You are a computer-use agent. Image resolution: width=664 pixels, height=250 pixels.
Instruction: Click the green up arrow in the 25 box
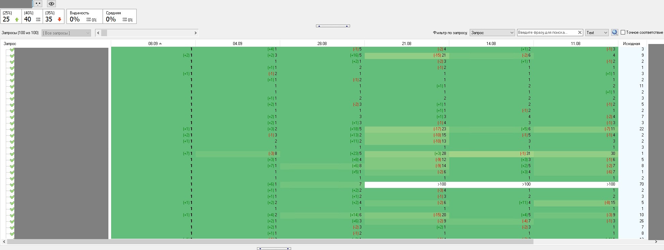click(x=17, y=19)
